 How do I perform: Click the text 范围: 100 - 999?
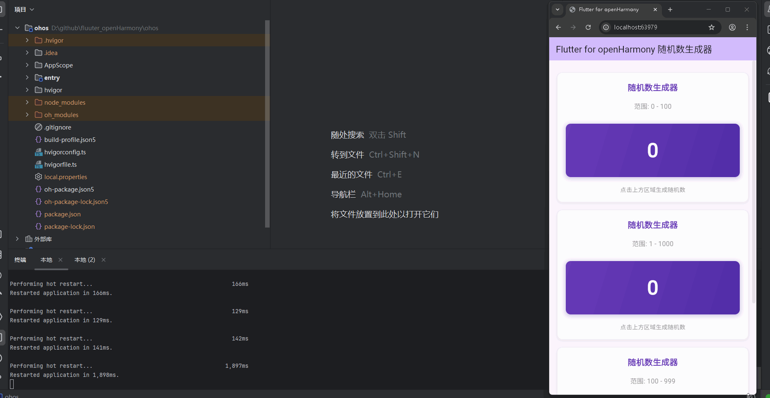653,381
